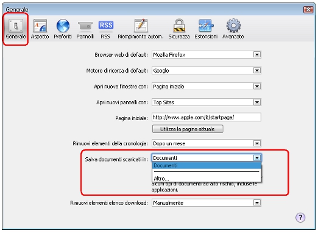Click the Pagina iniziale URL field
Screen dimensions: 318x236
(x=207, y=117)
